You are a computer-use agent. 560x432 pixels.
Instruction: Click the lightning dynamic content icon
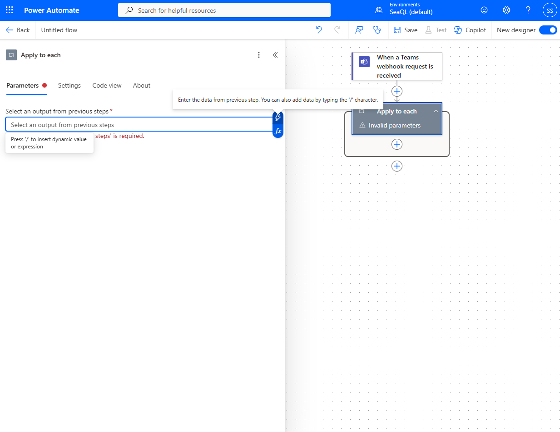pos(278,118)
